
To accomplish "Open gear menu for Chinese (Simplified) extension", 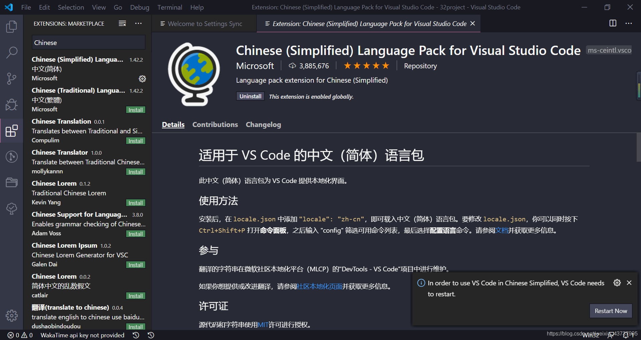I will 142,79.
